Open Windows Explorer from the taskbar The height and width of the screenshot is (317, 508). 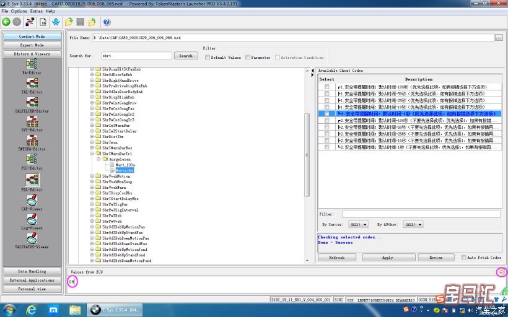[74, 310]
